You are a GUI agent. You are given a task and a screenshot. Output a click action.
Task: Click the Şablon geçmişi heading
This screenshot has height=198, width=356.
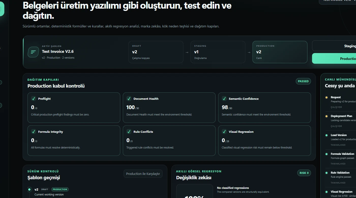point(44,178)
